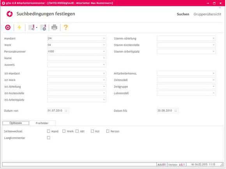Open the Mitarbeiterkennz. dropdown
226x169 pixels.
pyautogui.click(x=214, y=73)
